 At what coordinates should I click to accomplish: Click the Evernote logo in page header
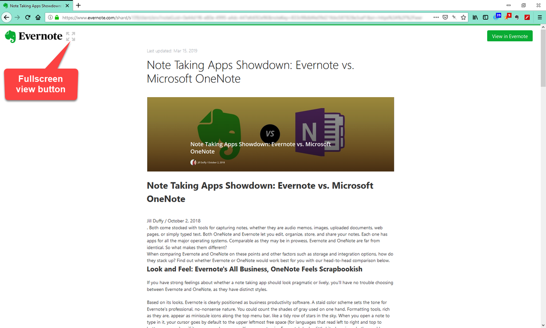(34, 37)
